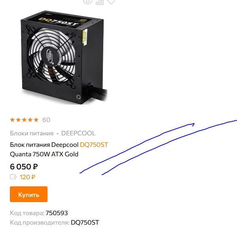Go to the Блоки питания category

pyautogui.click(x=32, y=133)
